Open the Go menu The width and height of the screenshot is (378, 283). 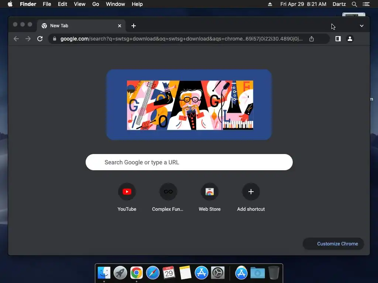tap(96, 4)
